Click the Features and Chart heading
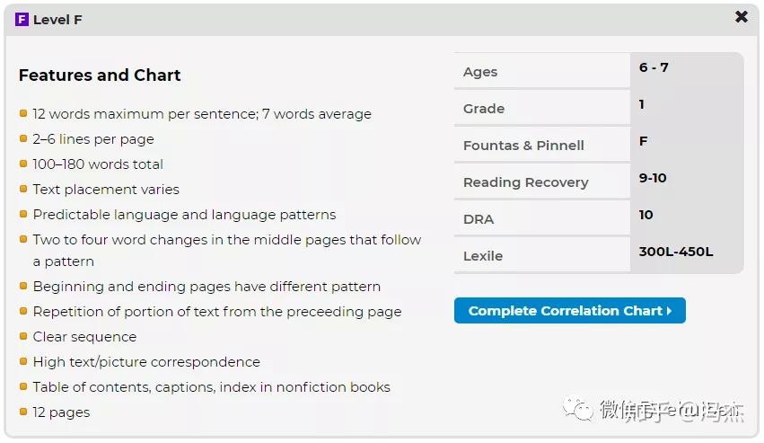Screen dimensions: 764x443 100,75
